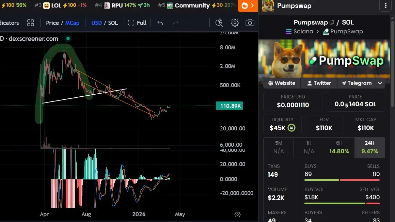This screenshot has height=222, width=395.
Task: Open the token Website link
Action: pyautogui.click(x=282, y=83)
